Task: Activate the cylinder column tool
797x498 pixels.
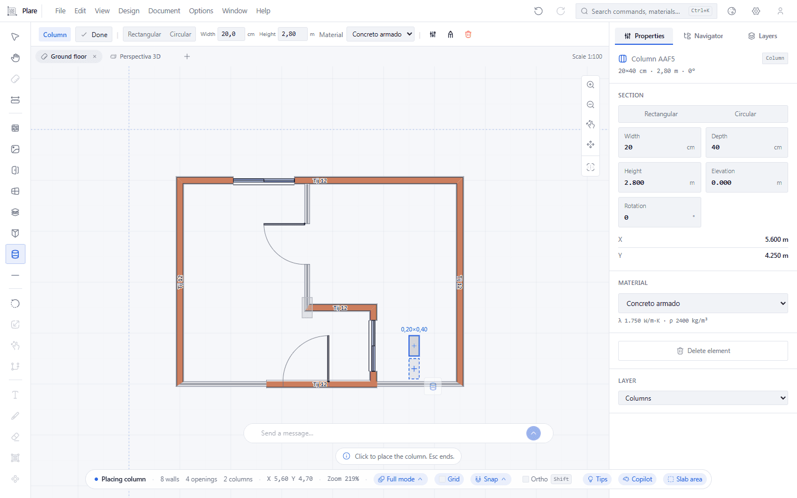Action: click(15, 255)
